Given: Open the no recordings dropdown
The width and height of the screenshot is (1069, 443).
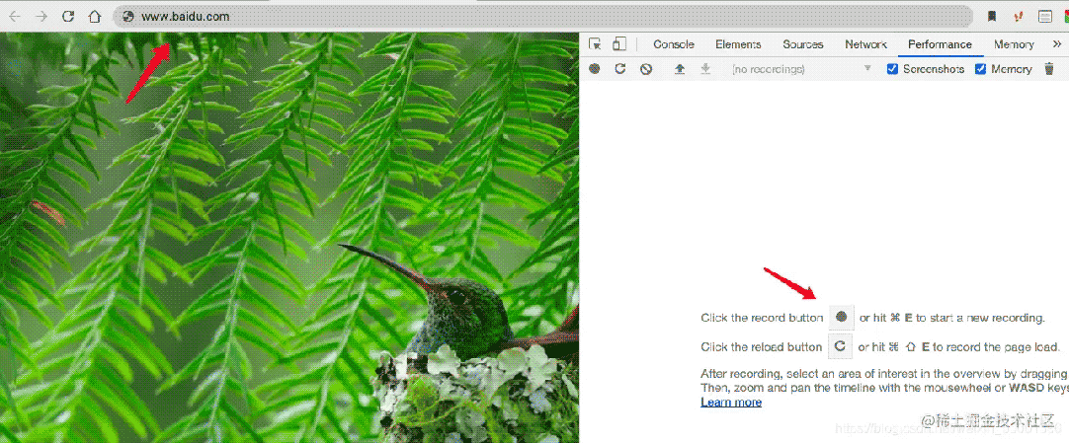Looking at the screenshot, I should [801, 69].
